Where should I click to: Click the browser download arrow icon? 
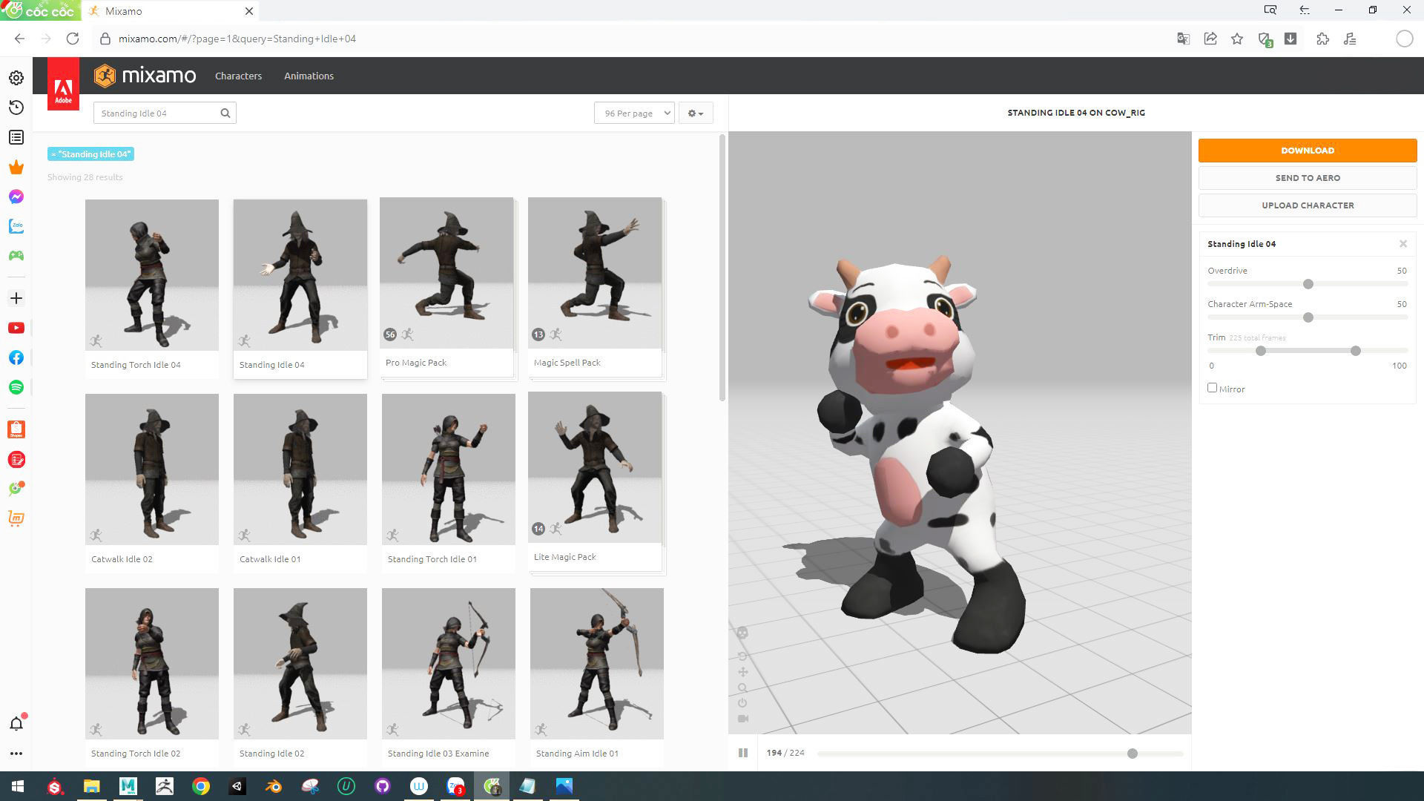coord(1290,39)
